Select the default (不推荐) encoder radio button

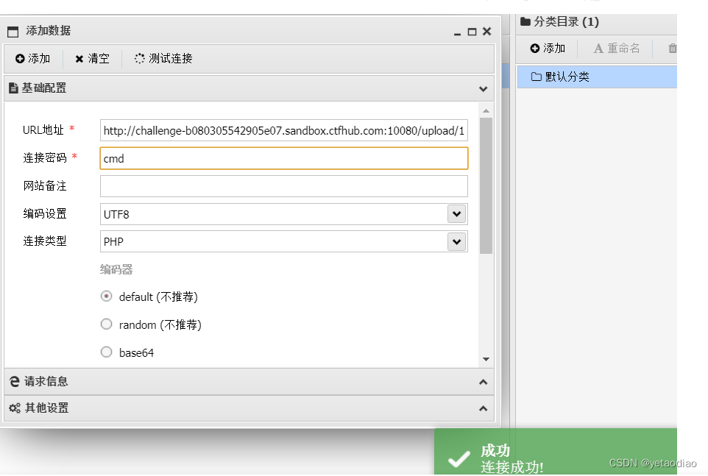point(106,296)
